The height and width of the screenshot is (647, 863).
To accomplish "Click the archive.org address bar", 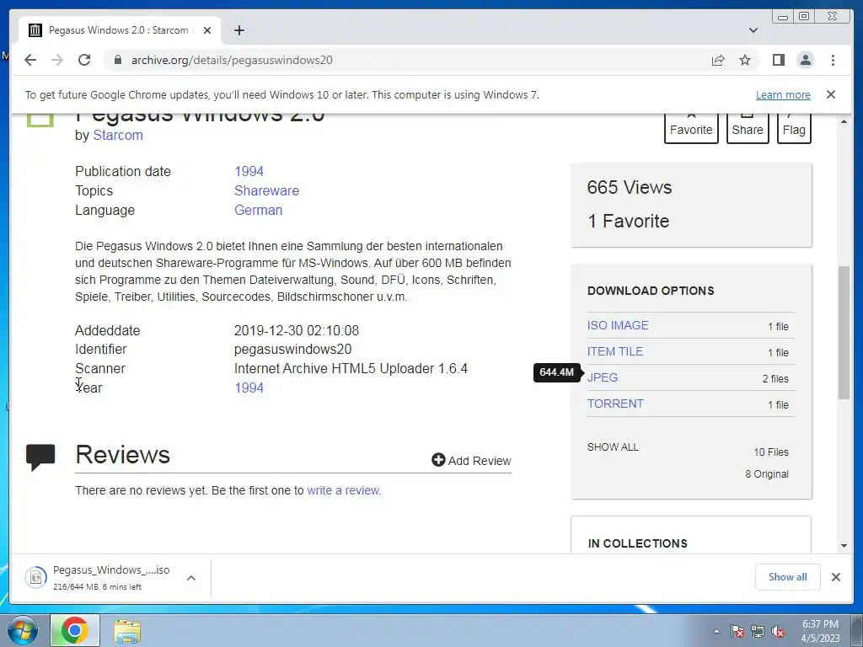I will click(407, 60).
